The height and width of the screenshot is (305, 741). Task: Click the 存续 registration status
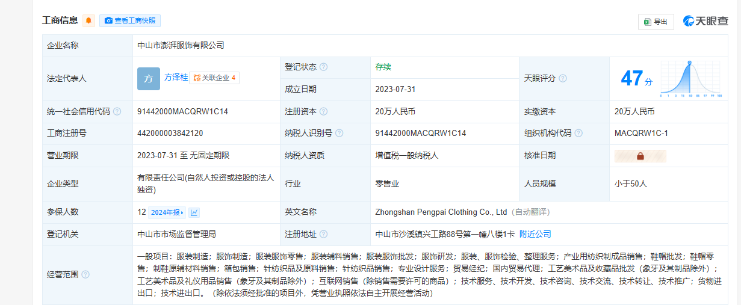click(383, 67)
